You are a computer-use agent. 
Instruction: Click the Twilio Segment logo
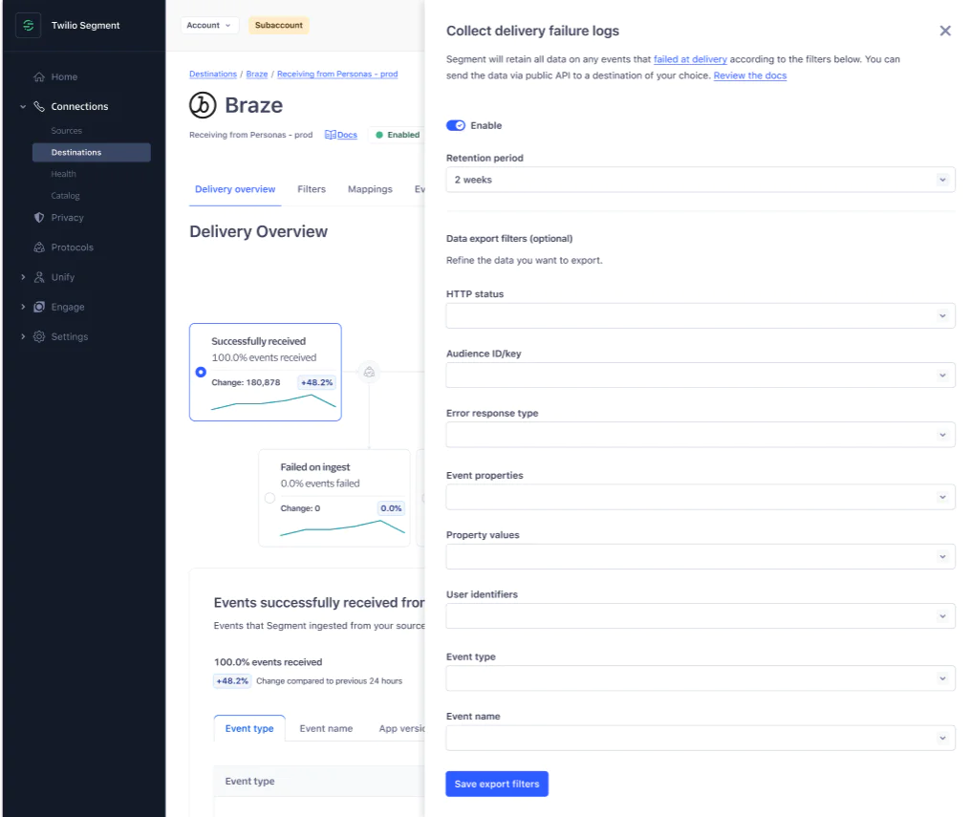(28, 25)
